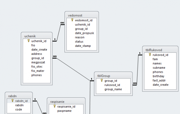The image size is (180, 114).
Task: Click the key icon next to raspisanie_id
Action: [x=55, y=106]
